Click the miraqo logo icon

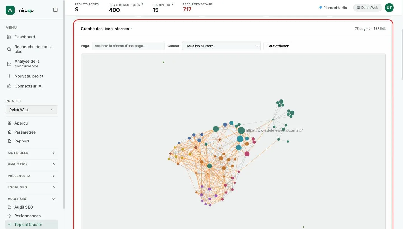[10, 10]
